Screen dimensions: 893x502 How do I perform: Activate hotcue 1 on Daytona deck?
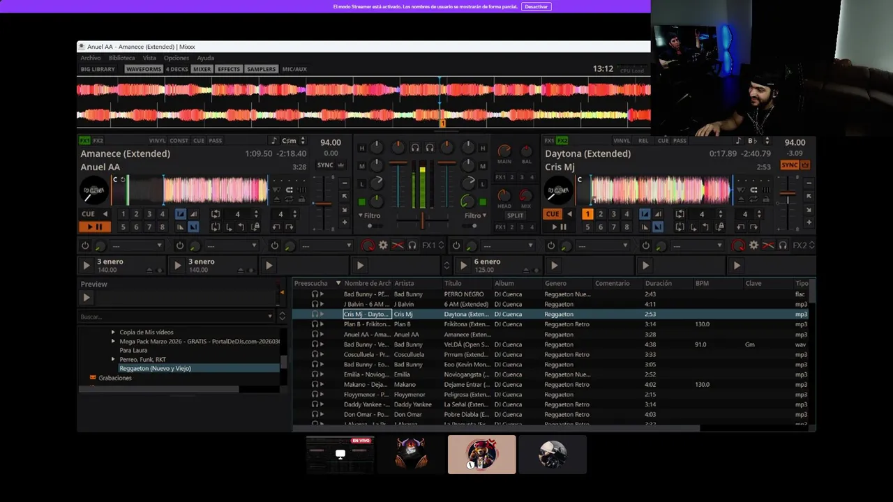587,214
